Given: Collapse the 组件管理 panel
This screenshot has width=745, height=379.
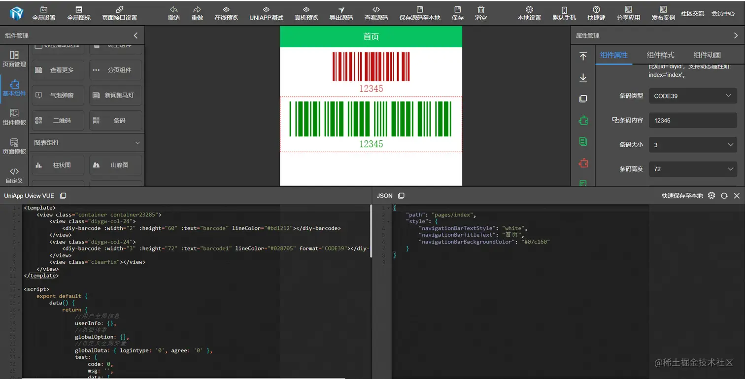Looking at the screenshot, I should 136,35.
